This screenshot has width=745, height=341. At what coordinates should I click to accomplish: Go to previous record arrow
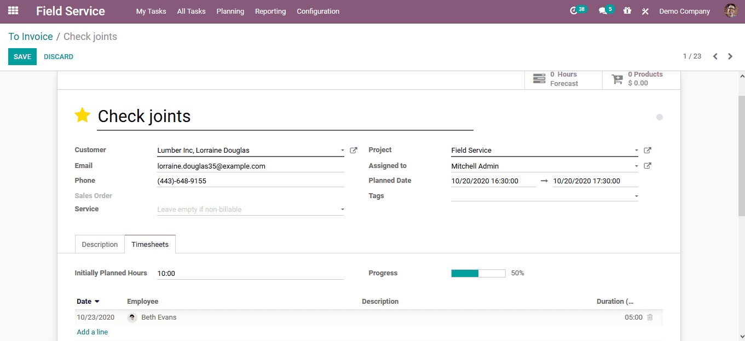click(x=715, y=56)
